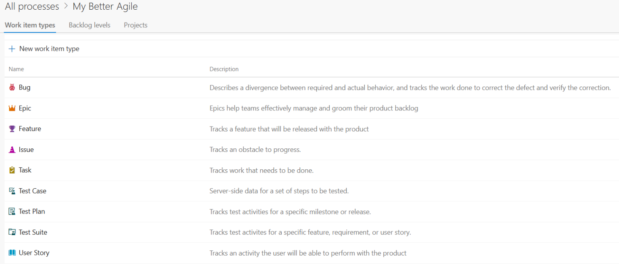This screenshot has height=264, width=619.
Task: Switch to the Projects tab
Action: [x=135, y=25]
